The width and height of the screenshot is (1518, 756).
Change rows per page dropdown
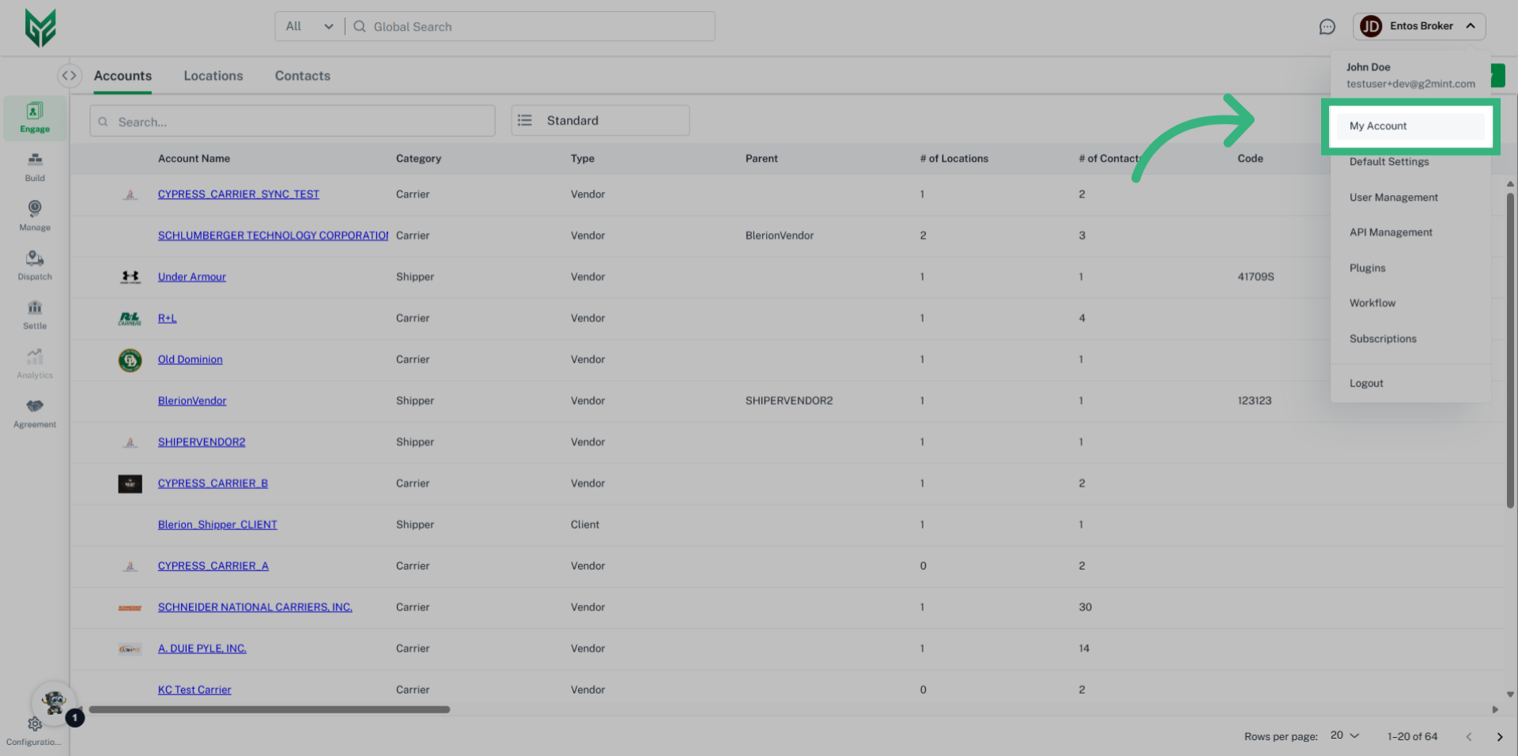pos(1344,735)
